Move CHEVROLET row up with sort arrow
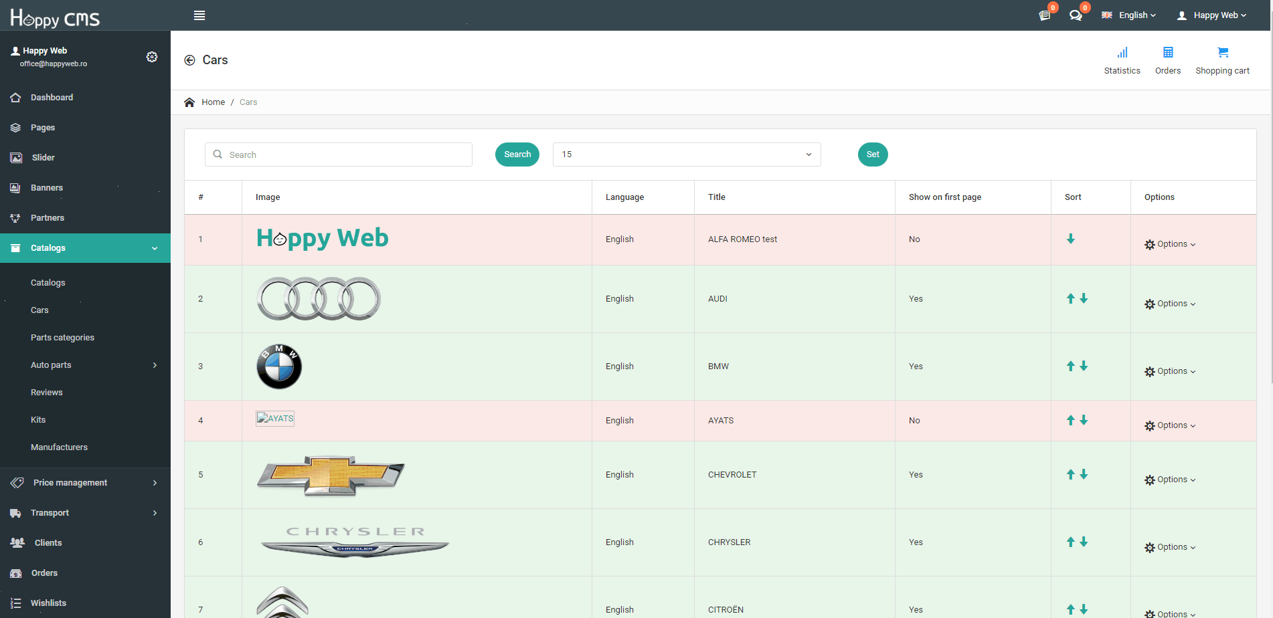1273x618 pixels. click(1071, 474)
